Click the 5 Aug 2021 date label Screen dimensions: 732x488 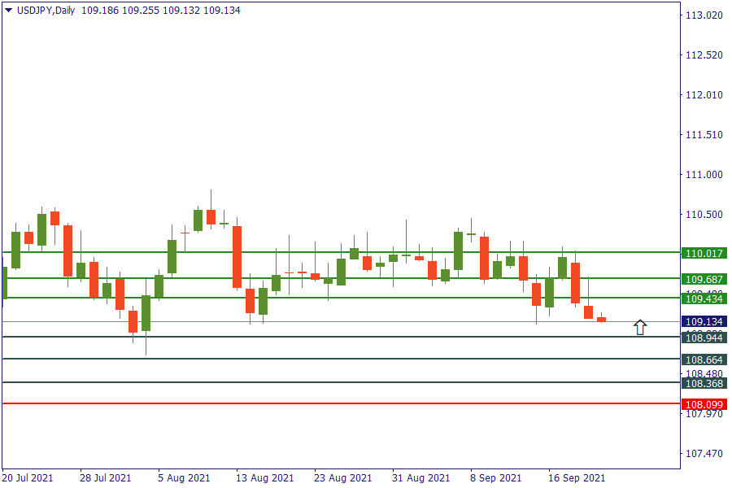coord(184,478)
